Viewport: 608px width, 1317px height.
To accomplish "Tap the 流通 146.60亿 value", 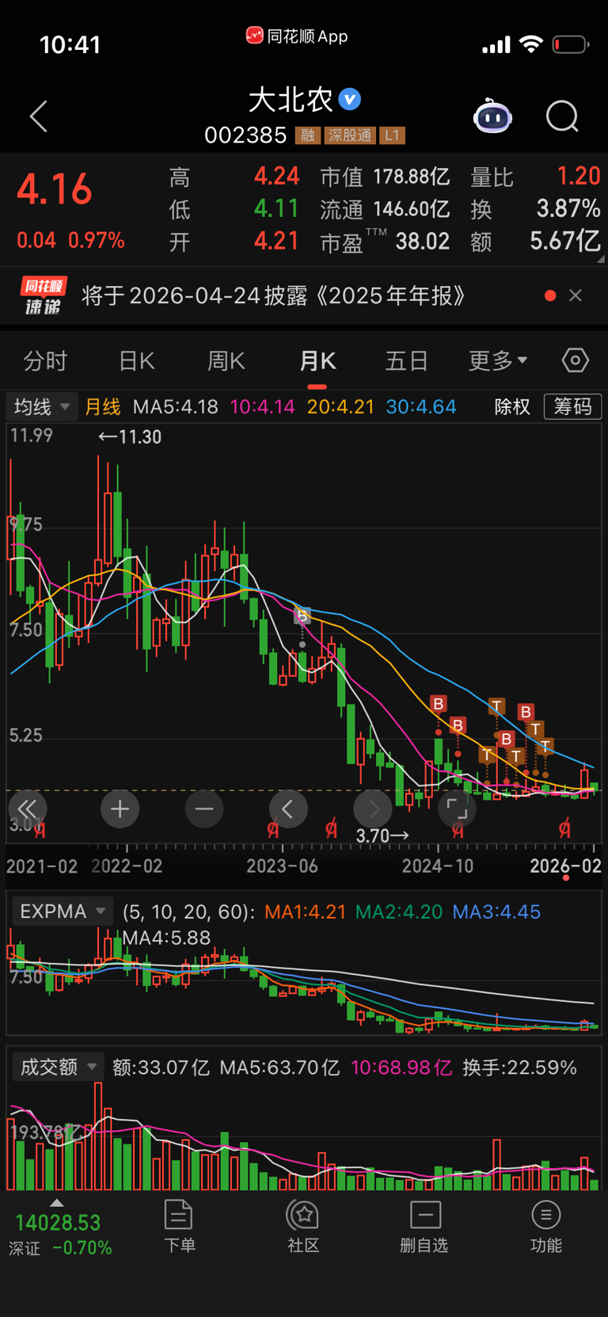I will pyautogui.click(x=411, y=209).
